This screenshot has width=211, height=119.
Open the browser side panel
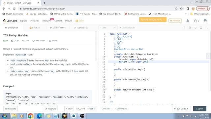point(188,9)
